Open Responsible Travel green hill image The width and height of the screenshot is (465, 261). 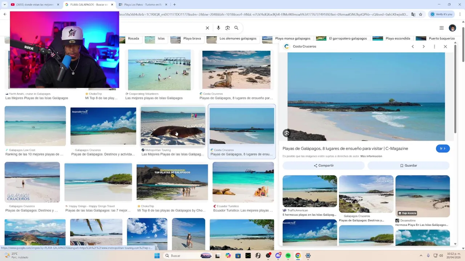pos(103,126)
